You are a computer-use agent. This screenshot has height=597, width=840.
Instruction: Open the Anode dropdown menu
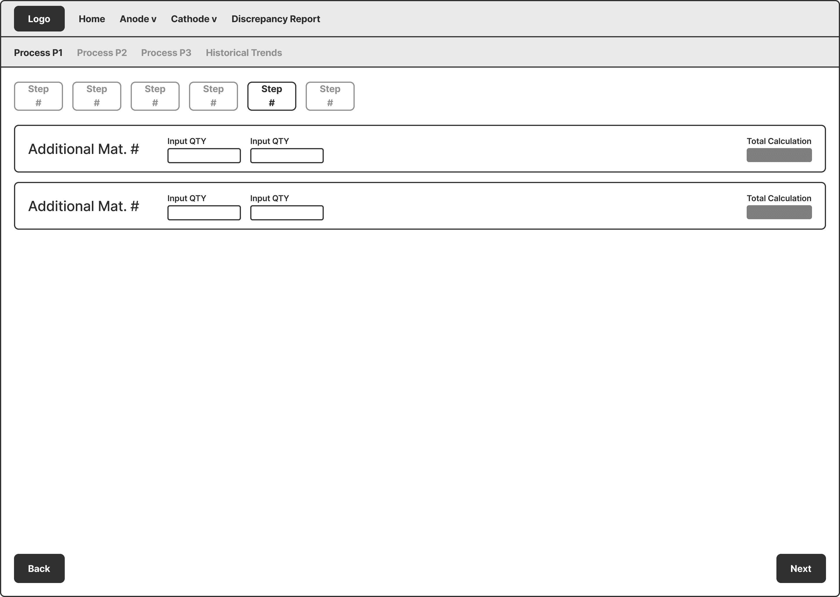pyautogui.click(x=138, y=19)
